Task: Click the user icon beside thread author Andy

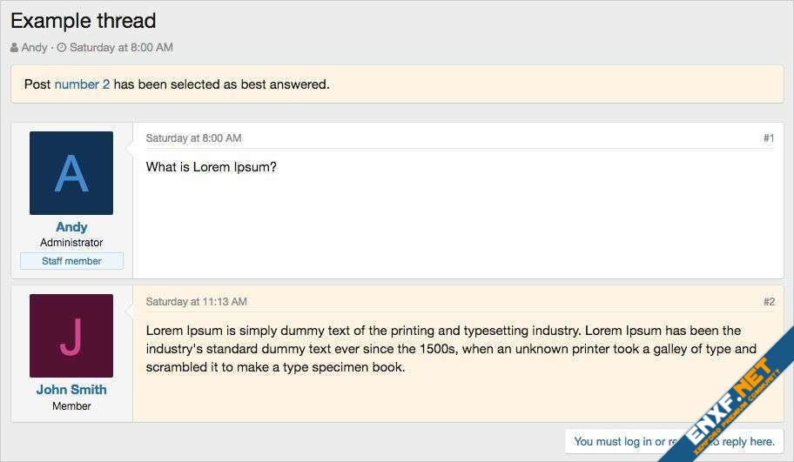Action: (15, 48)
